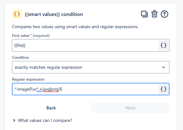Click into the Regular expression input field
Image resolution: width=183 pixels, height=130 pixels.
point(85,89)
